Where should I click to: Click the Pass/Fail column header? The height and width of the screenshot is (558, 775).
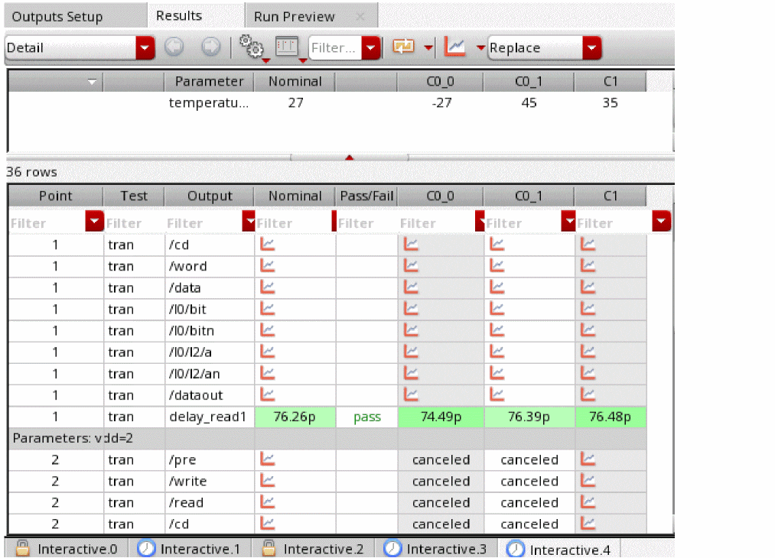click(366, 196)
